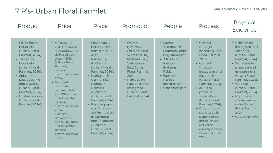Click the "Google reviews" bullet
The width and height of the screenshot is (273, 153).
tap(247, 117)
